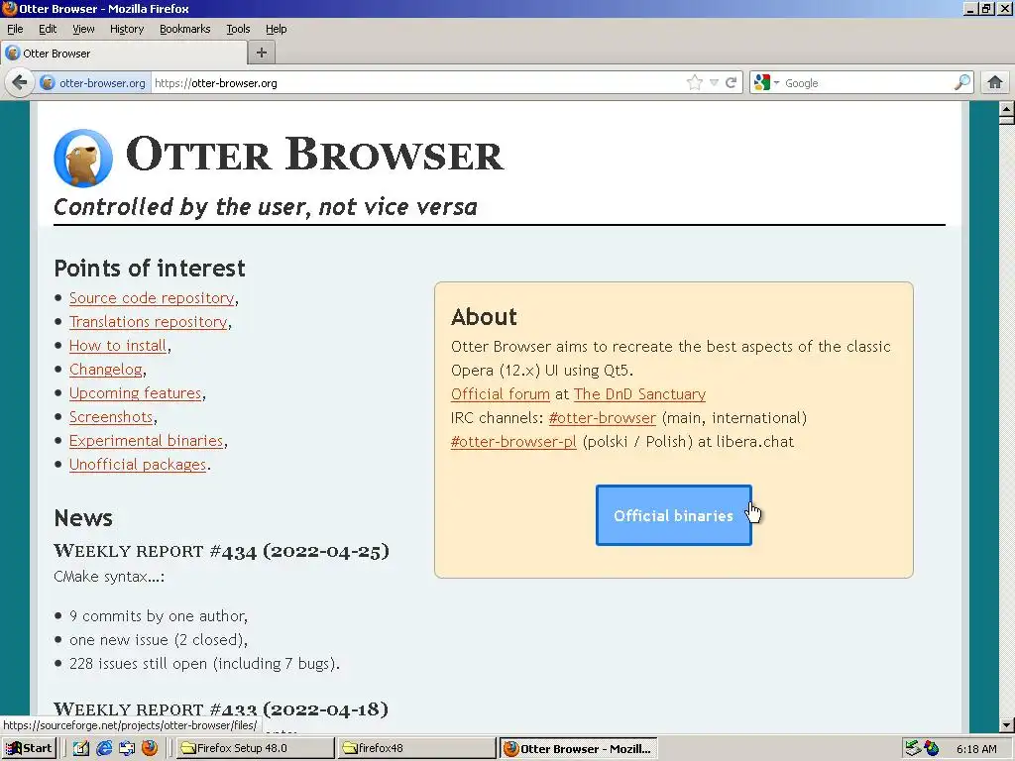Click the Weekly report #433 heading
This screenshot has width=1015, height=761.
(221, 709)
